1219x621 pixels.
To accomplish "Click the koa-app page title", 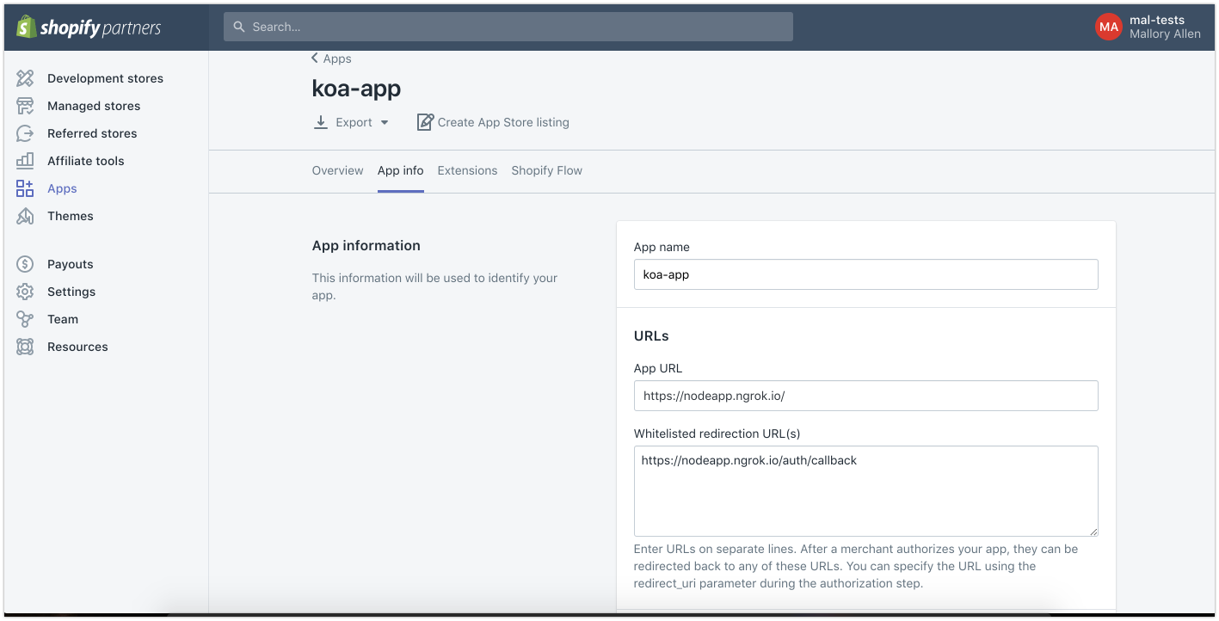I will 356,89.
